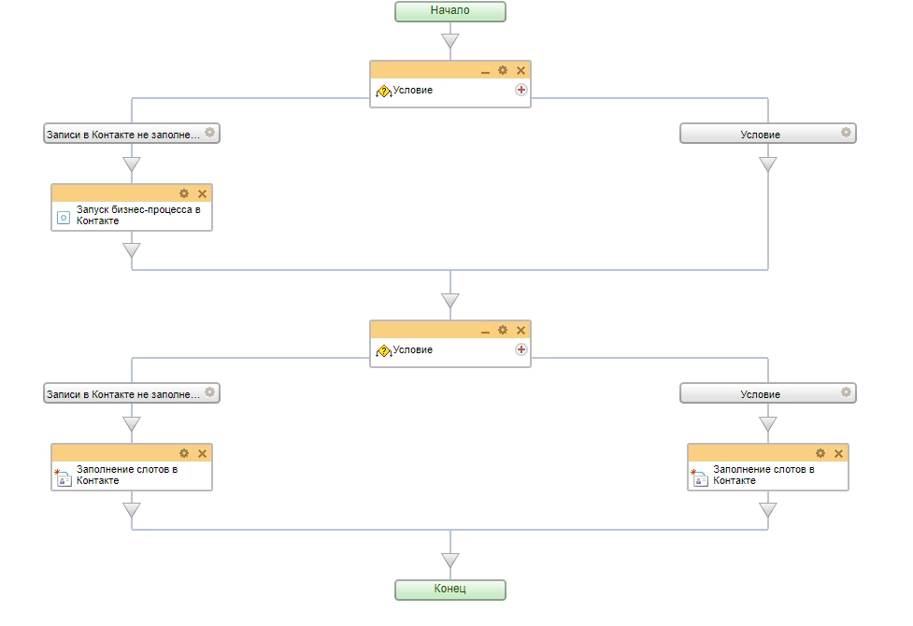The image size is (913, 626).
Task: Click the arrow directly below Начало
Action: click(x=450, y=41)
